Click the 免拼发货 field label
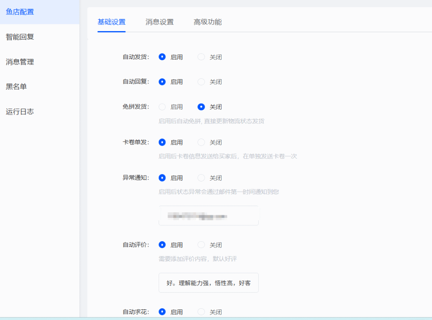 click(136, 107)
